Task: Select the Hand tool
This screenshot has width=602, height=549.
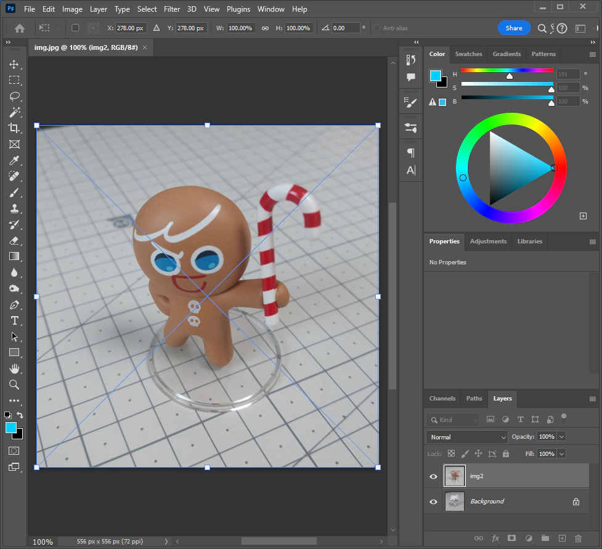Action: point(14,368)
